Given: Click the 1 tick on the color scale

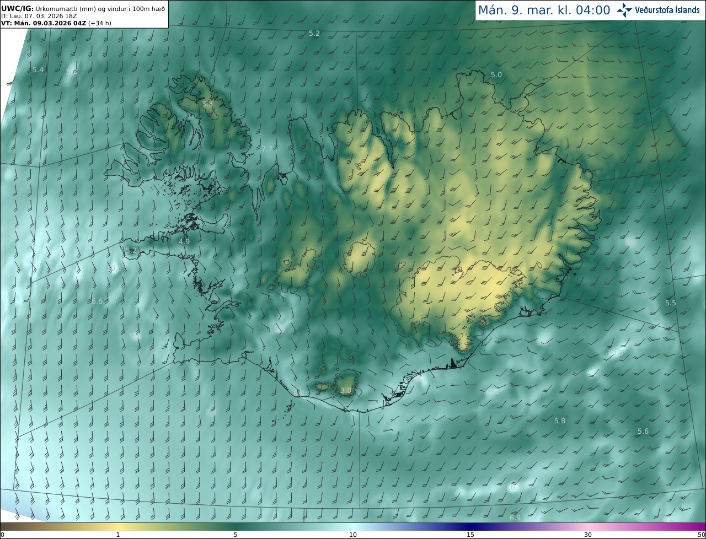Looking at the screenshot, I should tap(118, 535).
